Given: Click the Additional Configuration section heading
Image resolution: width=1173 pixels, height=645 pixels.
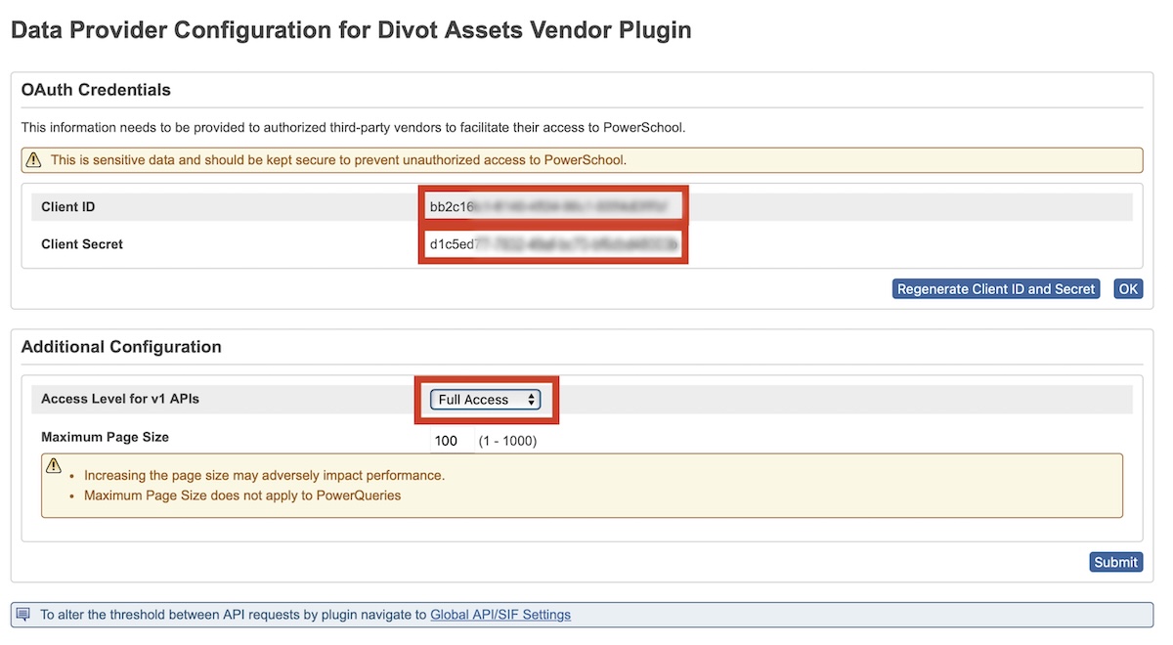Looking at the screenshot, I should 121,347.
